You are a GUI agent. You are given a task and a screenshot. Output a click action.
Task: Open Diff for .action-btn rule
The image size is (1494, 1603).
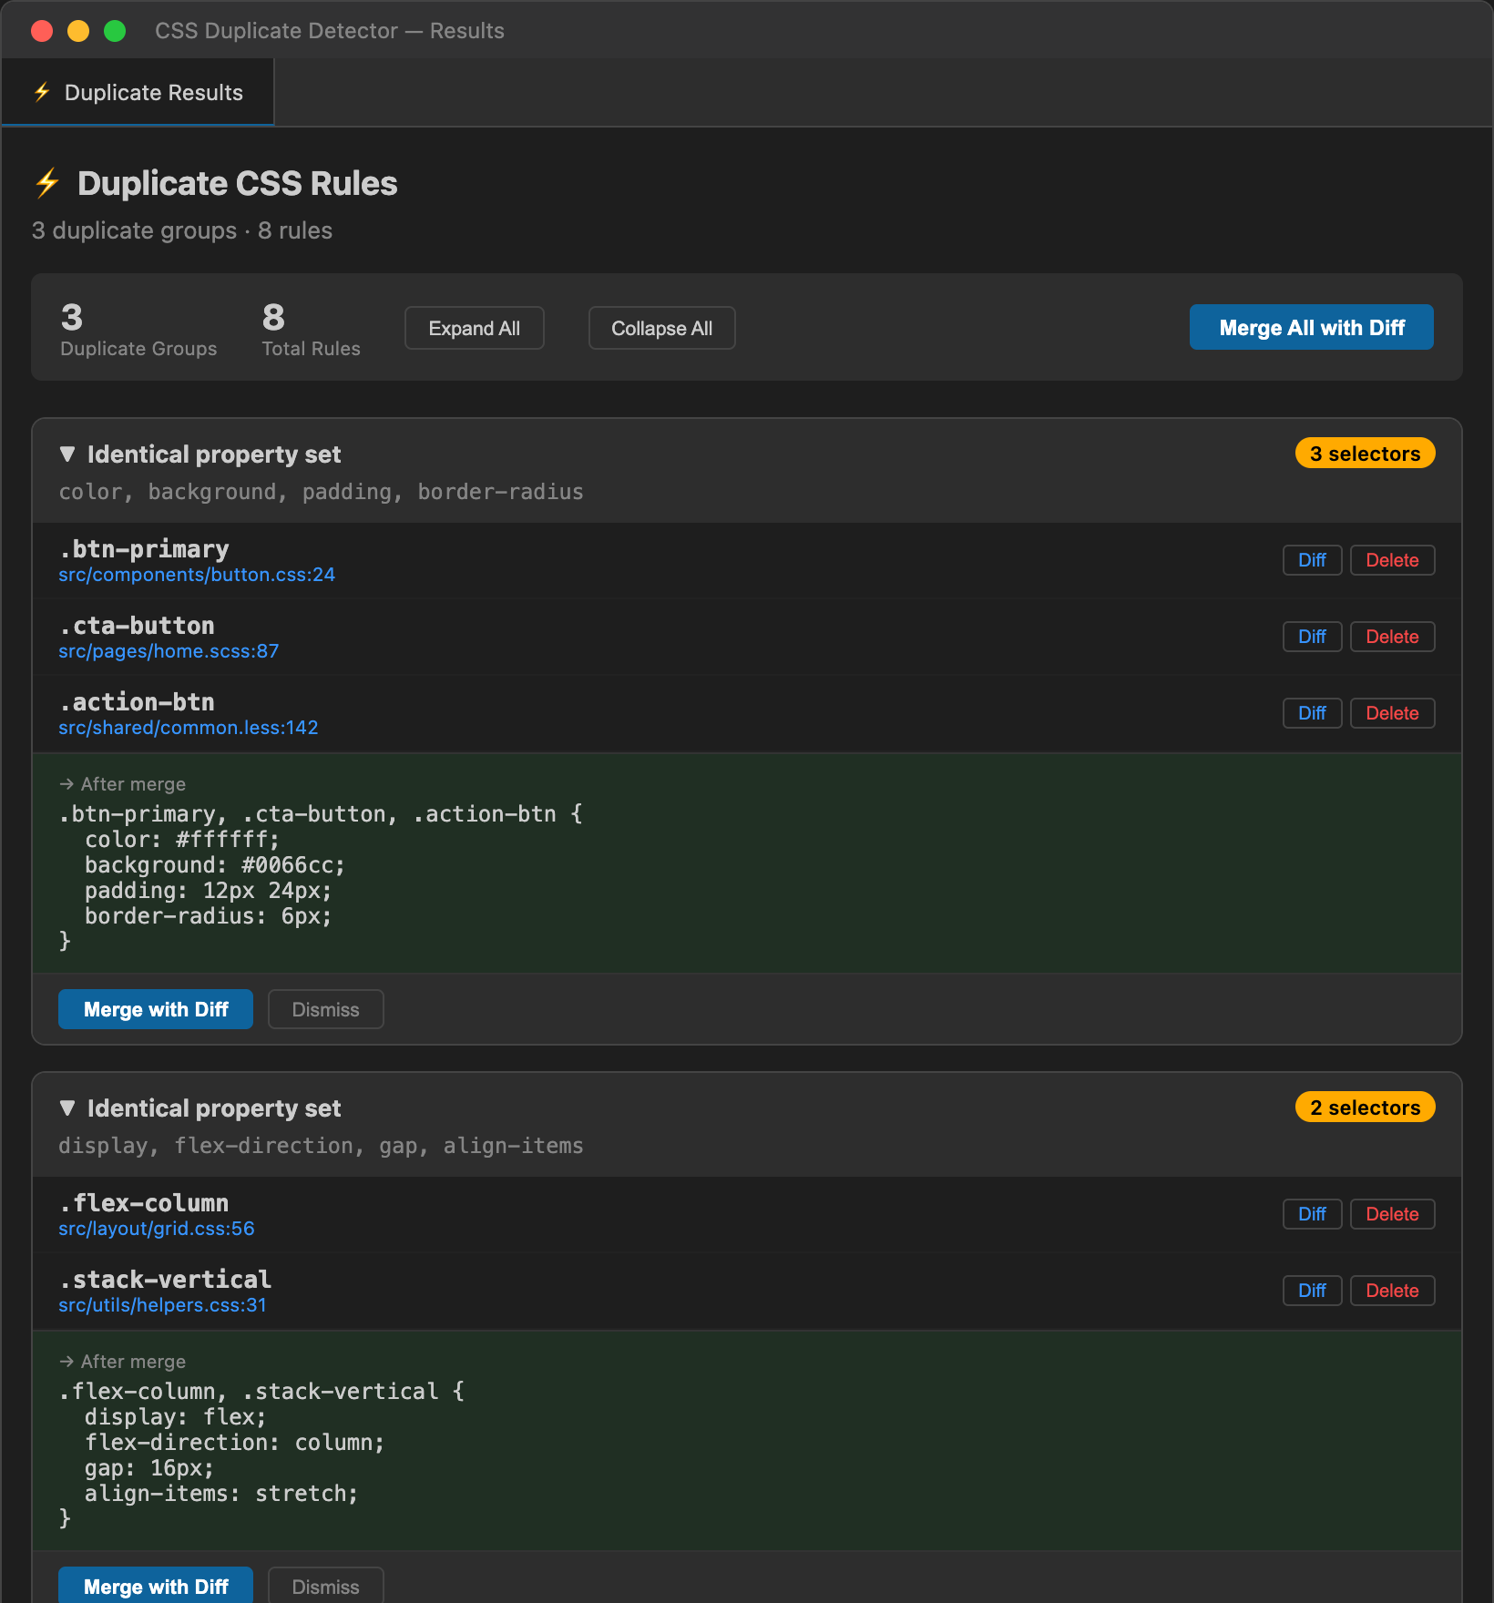(x=1313, y=713)
